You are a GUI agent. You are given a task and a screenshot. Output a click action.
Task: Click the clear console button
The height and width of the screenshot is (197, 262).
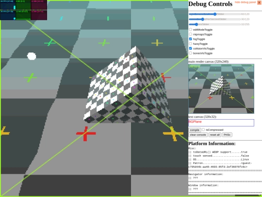(198, 135)
